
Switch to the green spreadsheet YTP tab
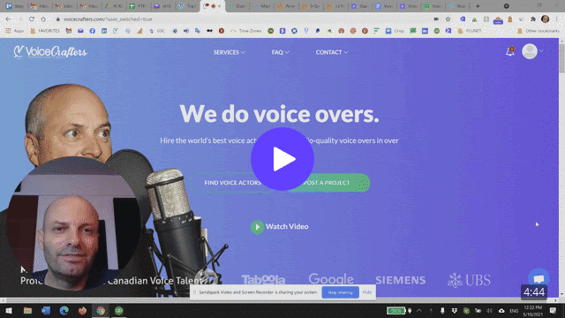point(138,6)
